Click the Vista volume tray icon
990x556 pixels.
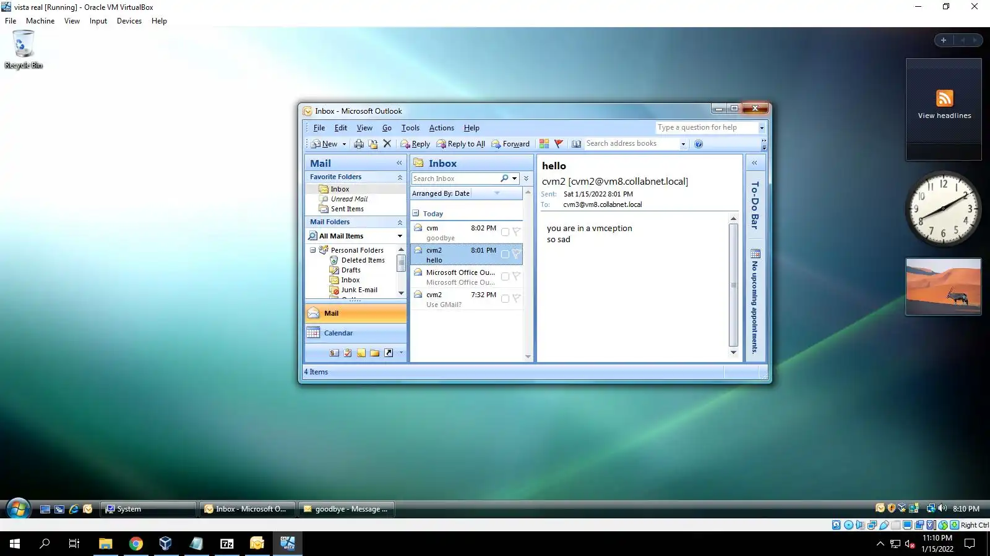click(942, 508)
